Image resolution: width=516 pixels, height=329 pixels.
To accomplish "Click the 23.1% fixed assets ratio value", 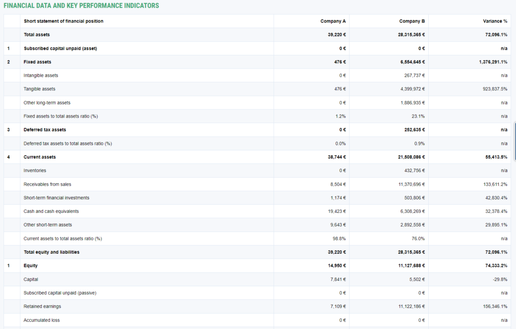I will click(x=418, y=117).
